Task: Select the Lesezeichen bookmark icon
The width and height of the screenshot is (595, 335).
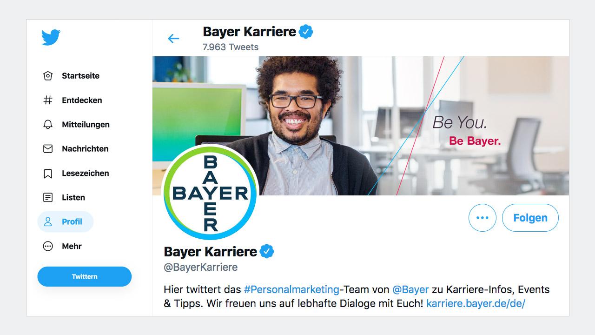Action: pyautogui.click(x=48, y=174)
